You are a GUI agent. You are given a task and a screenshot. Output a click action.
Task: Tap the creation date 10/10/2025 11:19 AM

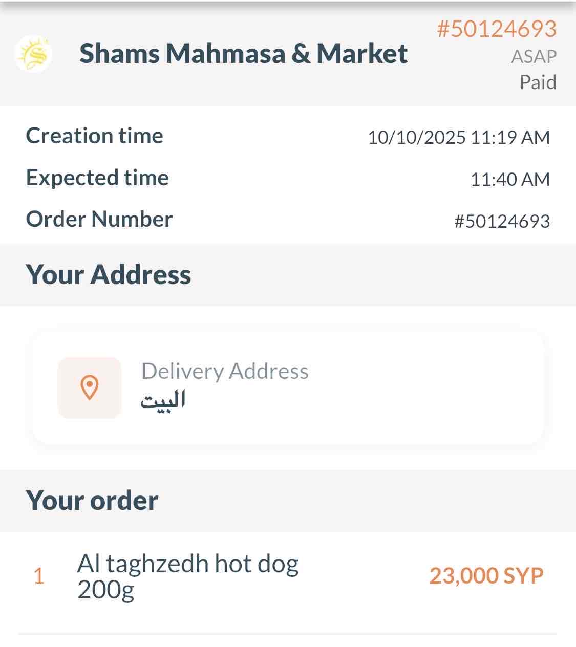pos(459,138)
